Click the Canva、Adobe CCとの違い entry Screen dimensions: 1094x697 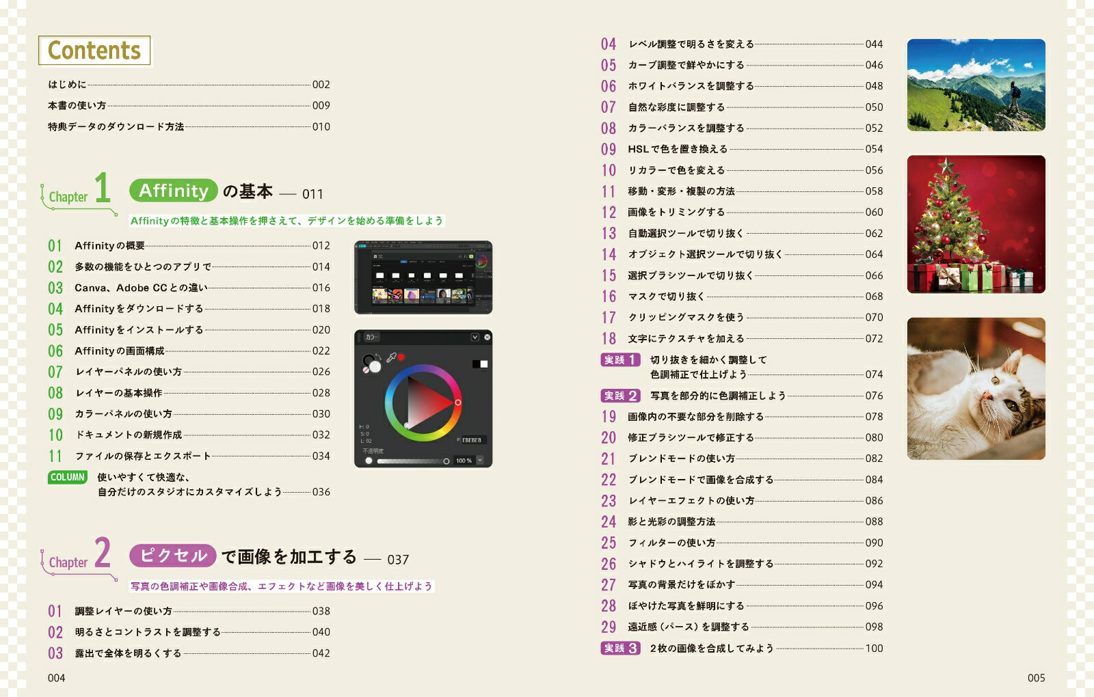[189, 288]
